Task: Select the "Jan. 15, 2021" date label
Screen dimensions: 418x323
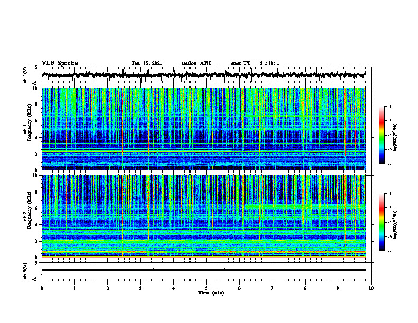Action: (x=147, y=63)
